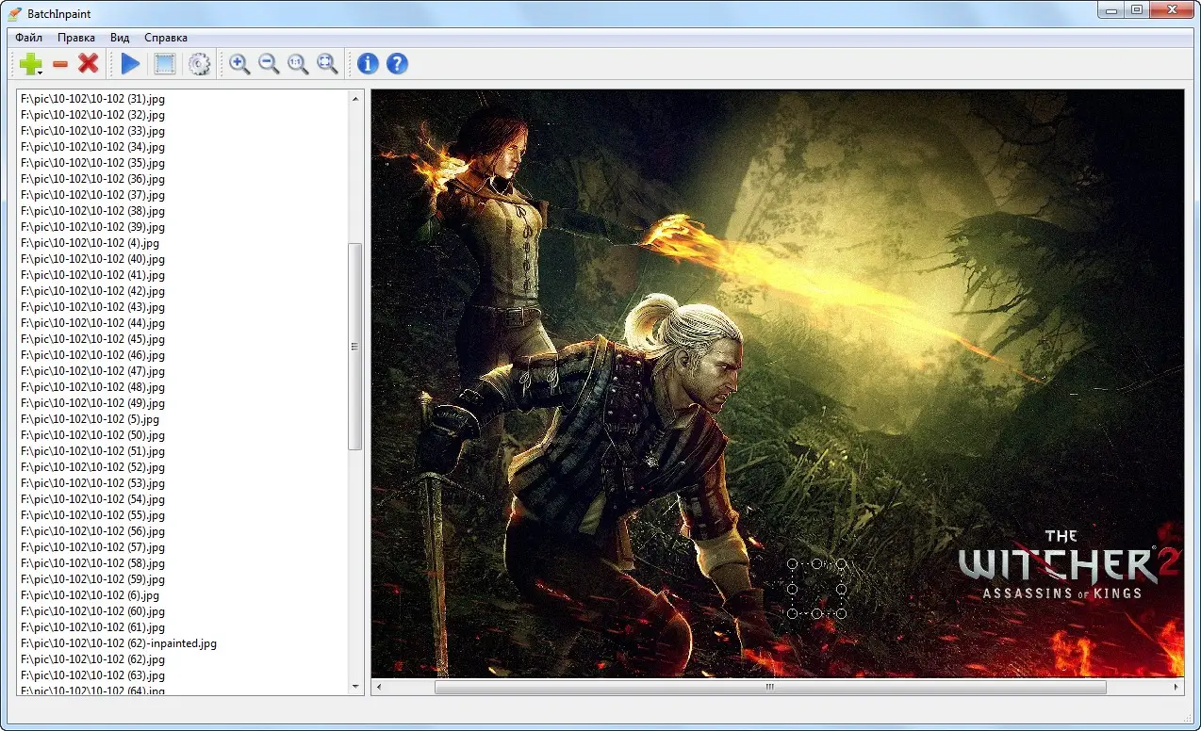The width and height of the screenshot is (1201, 731).
Task: Minimize the BatchInpaint window
Action: click(1112, 9)
